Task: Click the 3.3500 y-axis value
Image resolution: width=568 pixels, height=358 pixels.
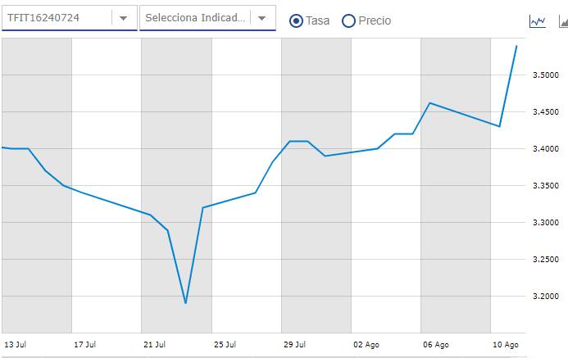Action: click(x=544, y=186)
